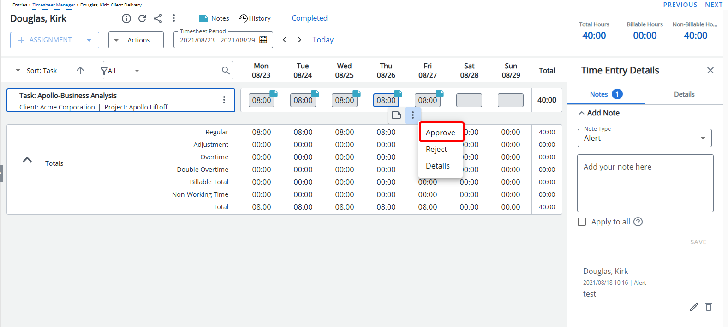The height and width of the screenshot is (327, 728).
Task: Click note flag on Wednesday entry
Action: point(357,93)
